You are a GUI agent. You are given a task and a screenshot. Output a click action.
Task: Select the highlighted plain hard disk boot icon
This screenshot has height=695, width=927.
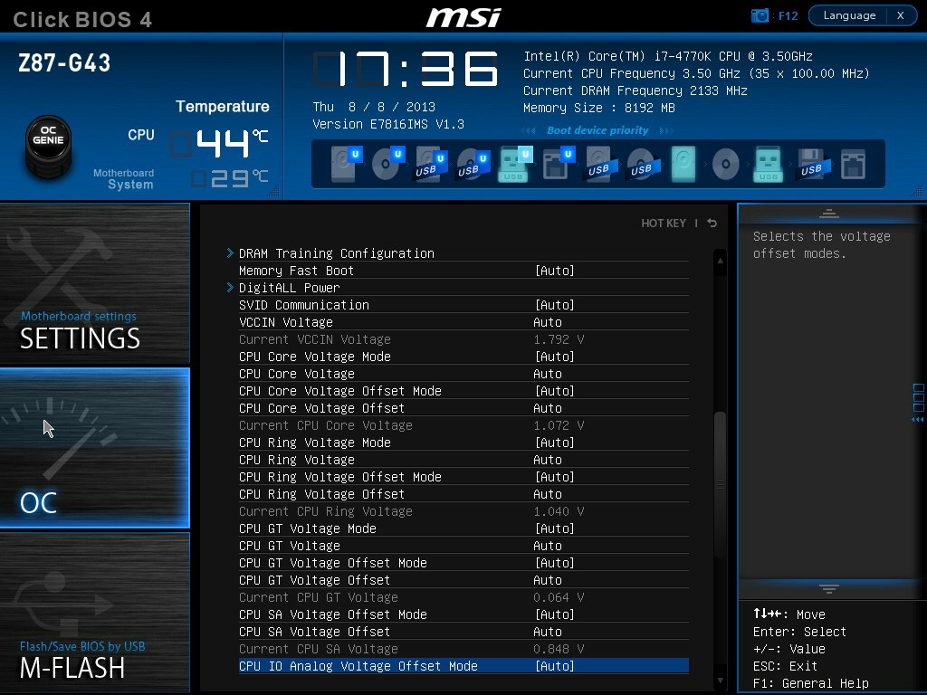[x=683, y=164]
